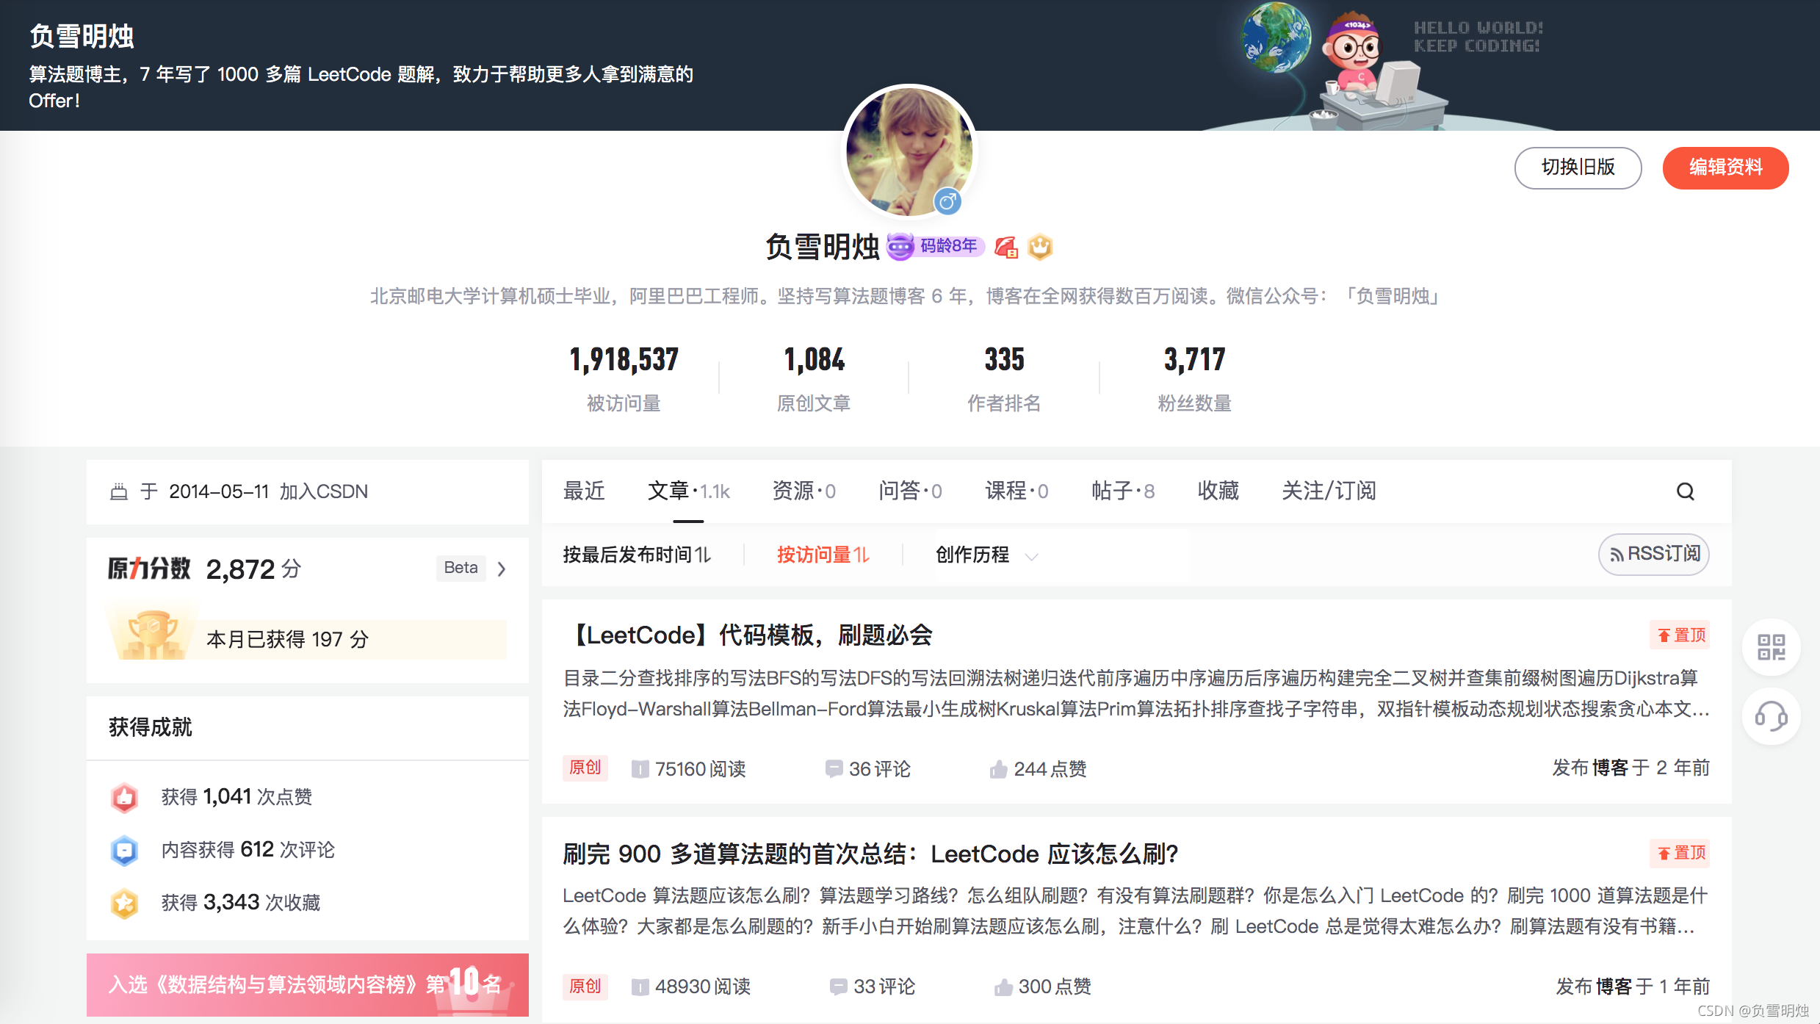Image resolution: width=1820 pixels, height=1024 pixels.
Task: Click the red blog expert badge
Action: click(x=1005, y=247)
